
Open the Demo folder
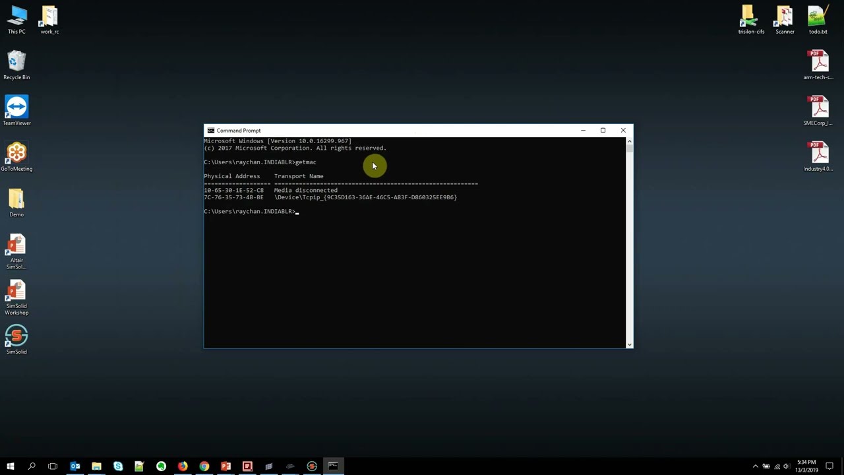[16, 203]
